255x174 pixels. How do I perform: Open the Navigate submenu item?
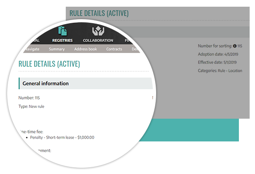coord(32,49)
